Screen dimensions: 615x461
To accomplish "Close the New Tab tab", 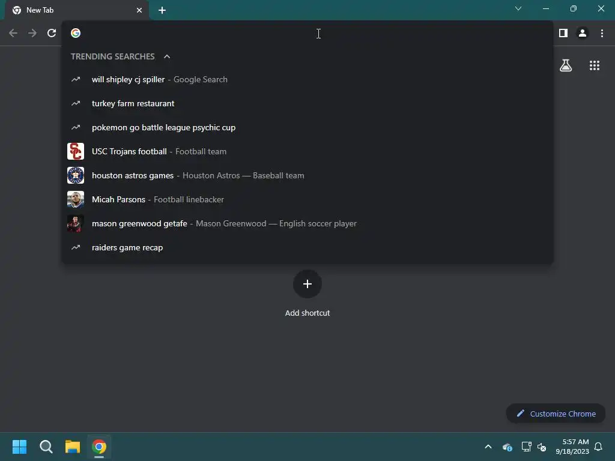I will click(139, 10).
